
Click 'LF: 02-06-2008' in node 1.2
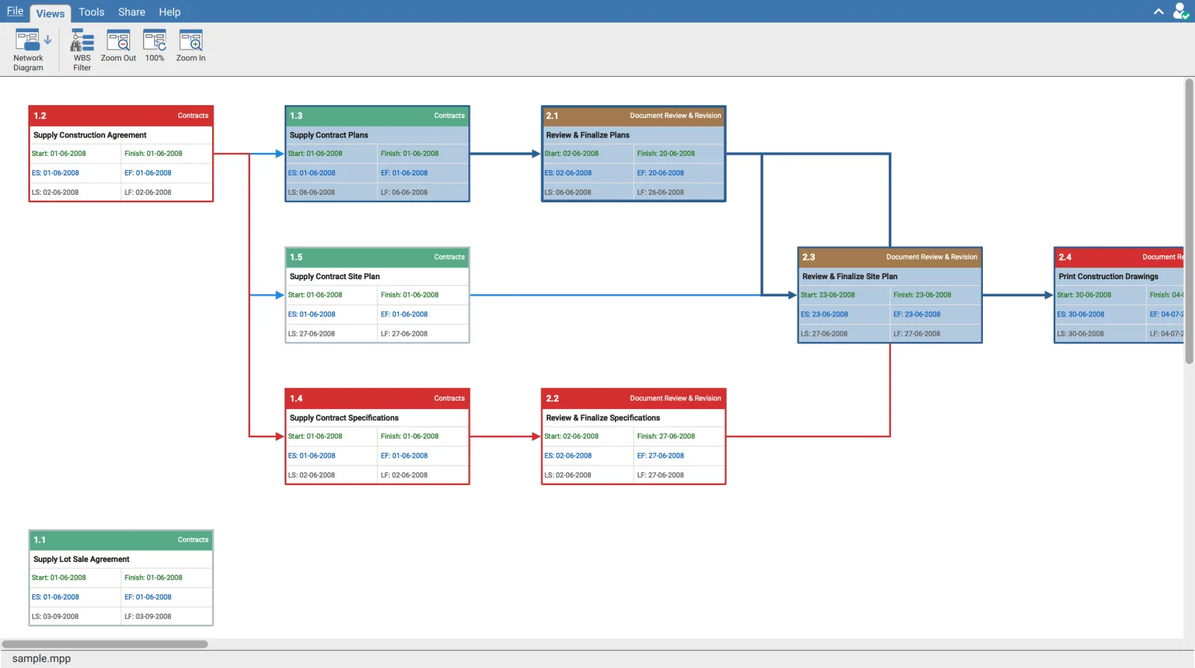point(148,193)
